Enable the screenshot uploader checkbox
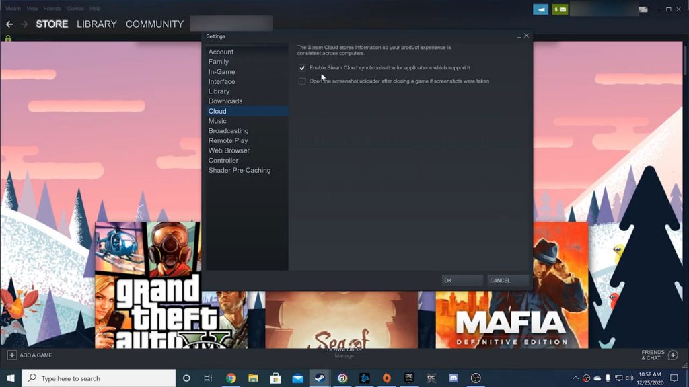Screen dimensions: 689x387 (302, 81)
